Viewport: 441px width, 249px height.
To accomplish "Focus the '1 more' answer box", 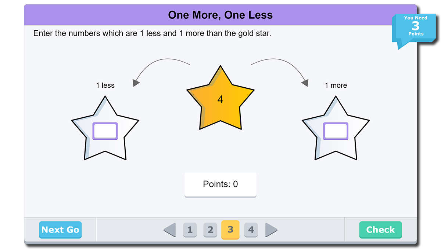I will 336,131.
